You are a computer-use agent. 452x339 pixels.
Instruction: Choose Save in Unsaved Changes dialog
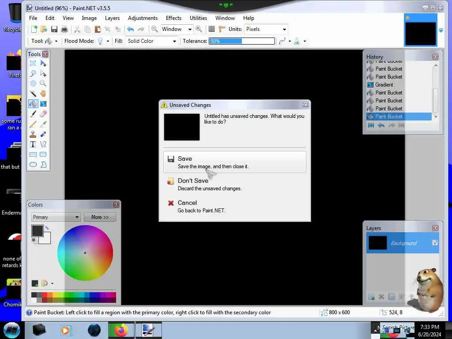pos(235,162)
